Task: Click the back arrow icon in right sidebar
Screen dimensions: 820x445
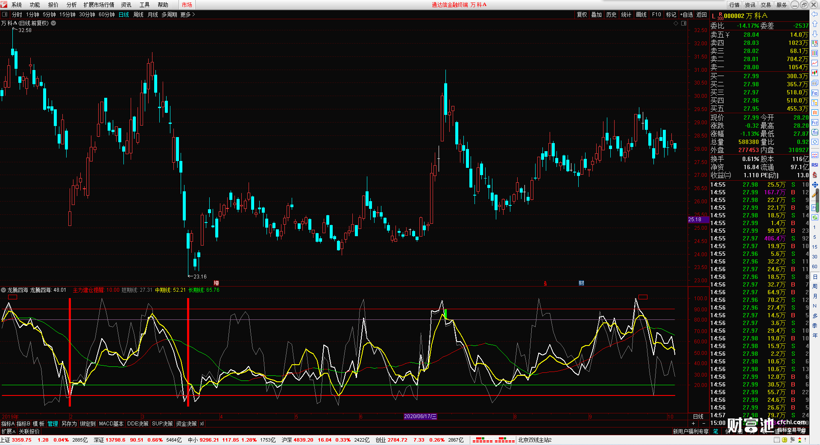Action: (815, 14)
